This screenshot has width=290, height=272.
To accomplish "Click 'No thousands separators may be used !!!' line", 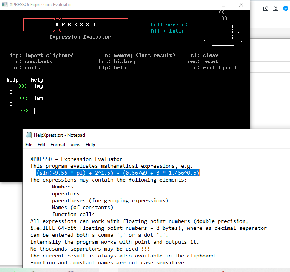I will (x=90, y=249).
